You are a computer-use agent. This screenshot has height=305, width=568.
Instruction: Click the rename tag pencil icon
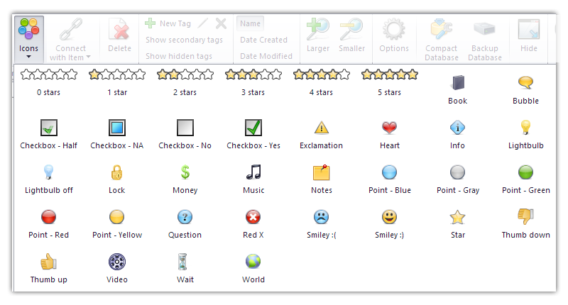pos(203,23)
